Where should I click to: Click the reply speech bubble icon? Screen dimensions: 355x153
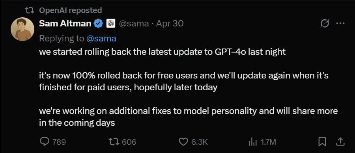point(45,142)
